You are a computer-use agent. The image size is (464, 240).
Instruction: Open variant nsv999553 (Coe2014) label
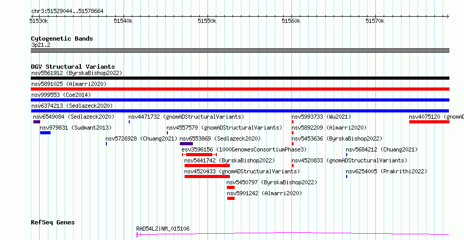coord(61,95)
